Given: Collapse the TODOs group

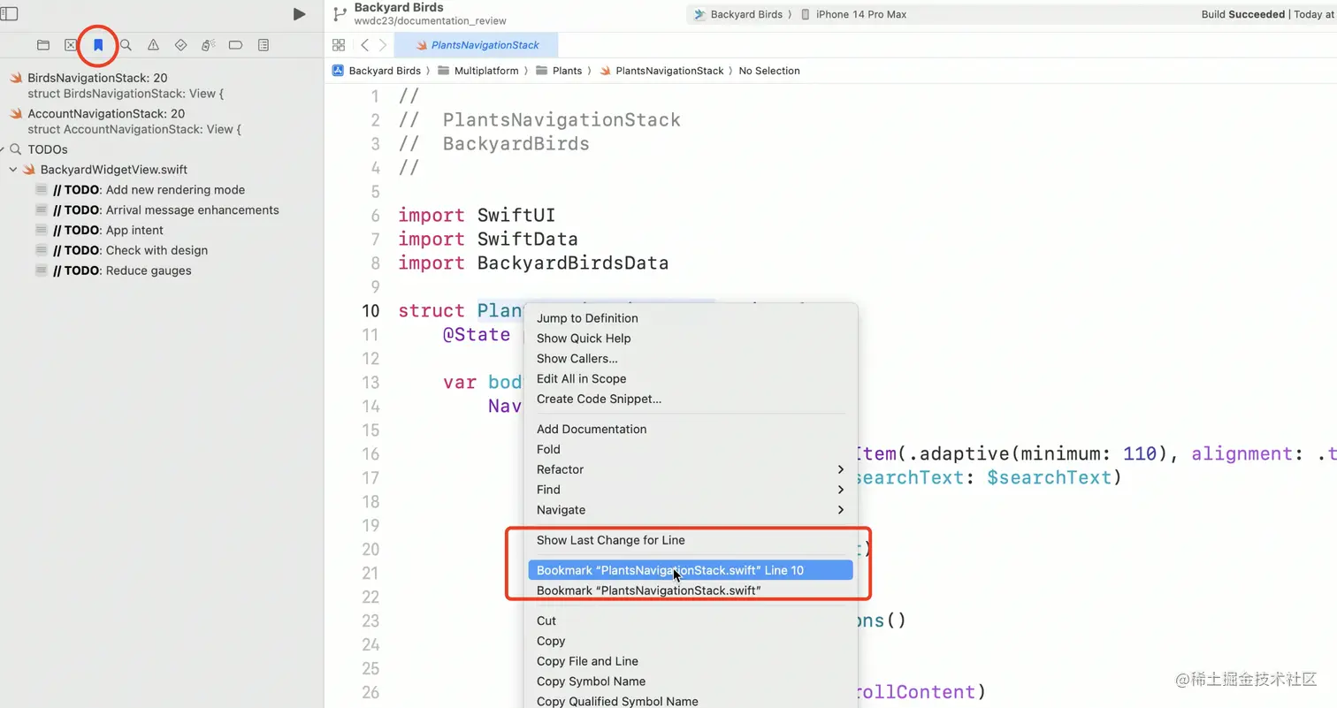Looking at the screenshot, I should [x=4, y=149].
